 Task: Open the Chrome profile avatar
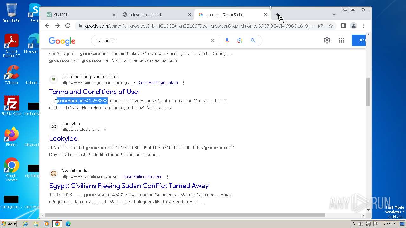coord(354,26)
